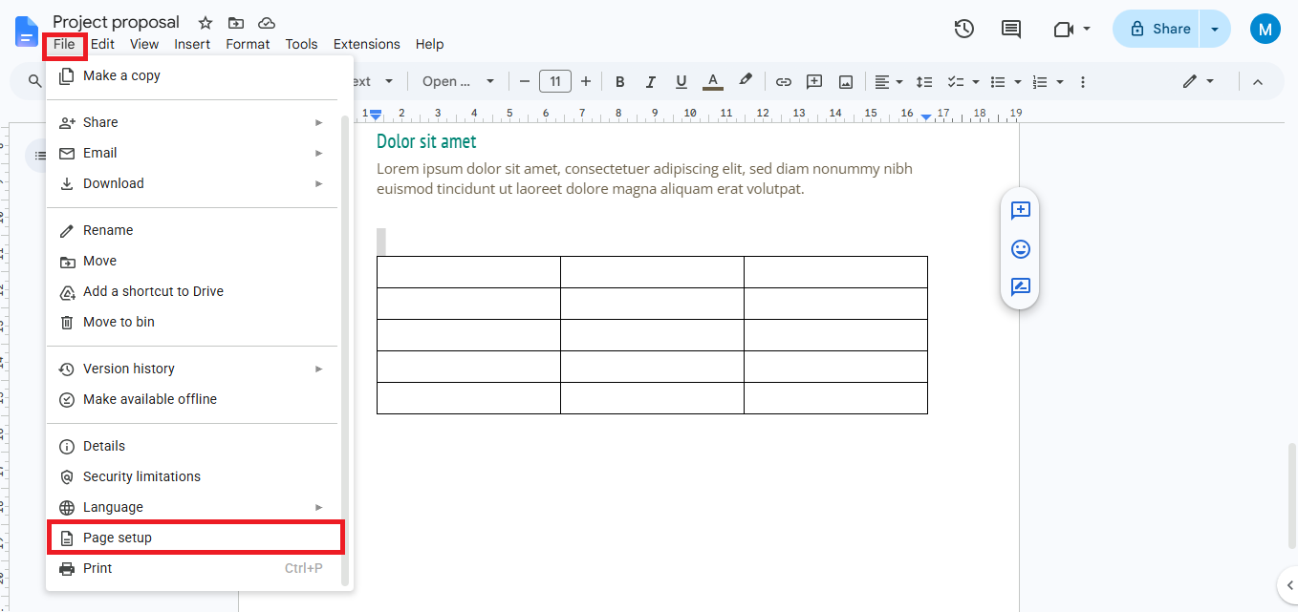Open video call options dropdown arrow
Image resolution: width=1298 pixels, height=612 pixels.
[x=1087, y=29]
